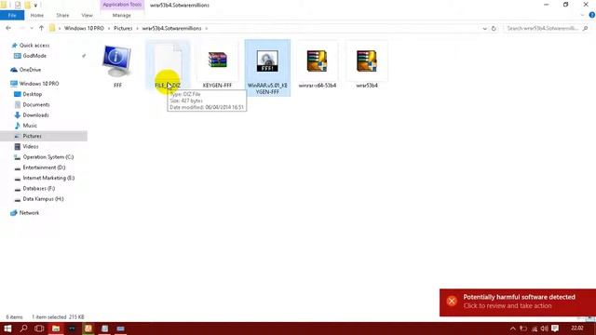
Task: Open Music folder in sidebar
Action: click(x=30, y=126)
